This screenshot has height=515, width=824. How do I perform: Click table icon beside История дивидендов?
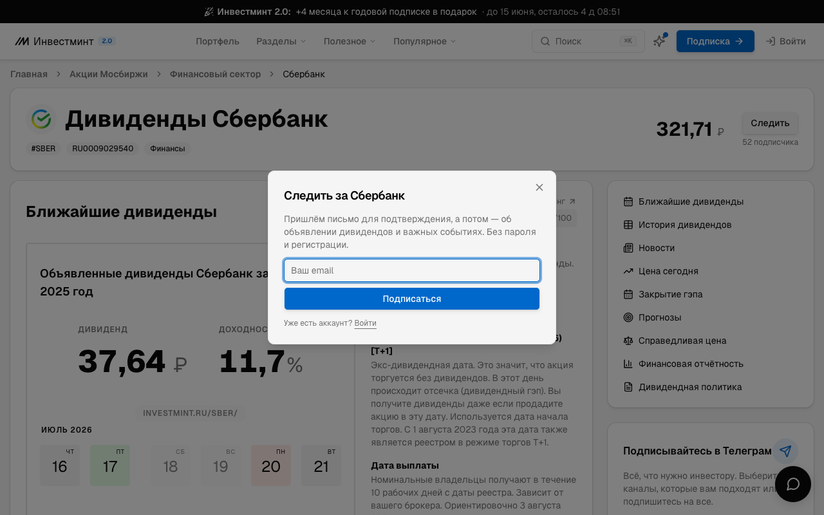tap(628, 225)
